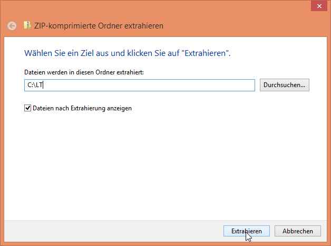
Task: Place cursor after 'C:\LT' text
Action: [43, 85]
